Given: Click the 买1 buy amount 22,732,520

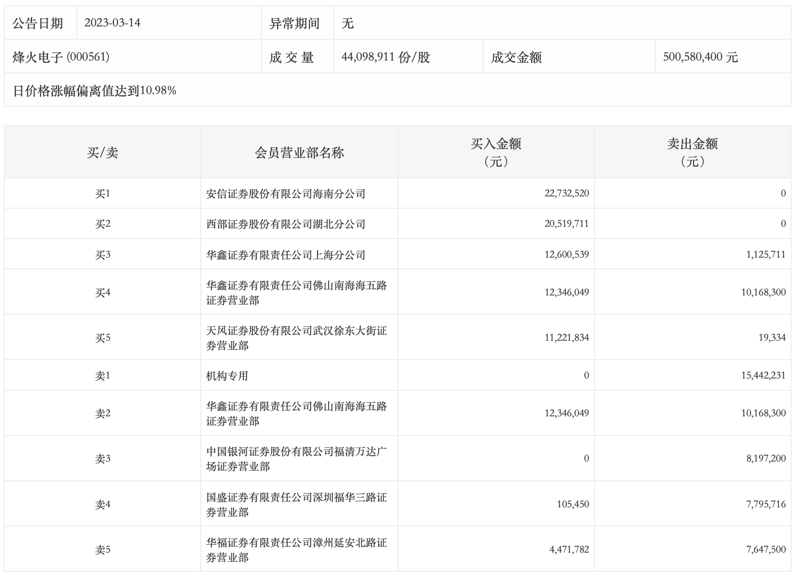Looking at the screenshot, I should (x=566, y=193).
